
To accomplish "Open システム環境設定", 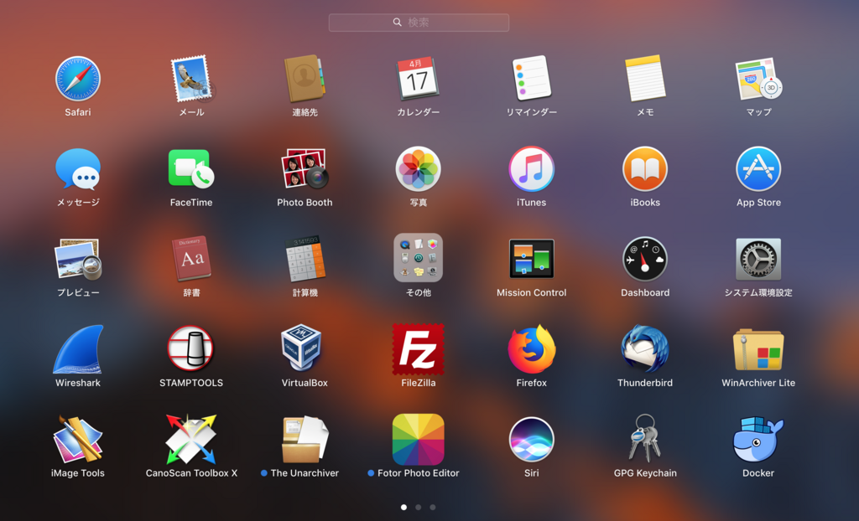I will coord(758,260).
